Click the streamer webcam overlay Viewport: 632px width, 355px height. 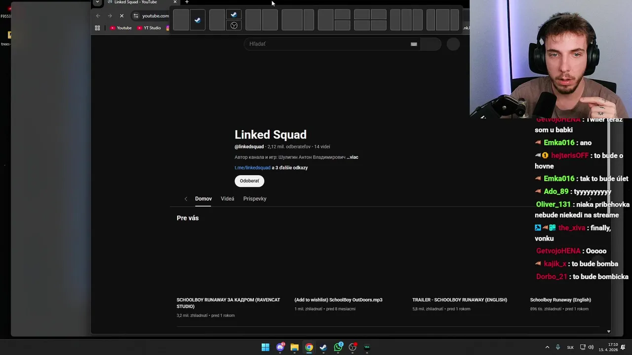click(551, 59)
